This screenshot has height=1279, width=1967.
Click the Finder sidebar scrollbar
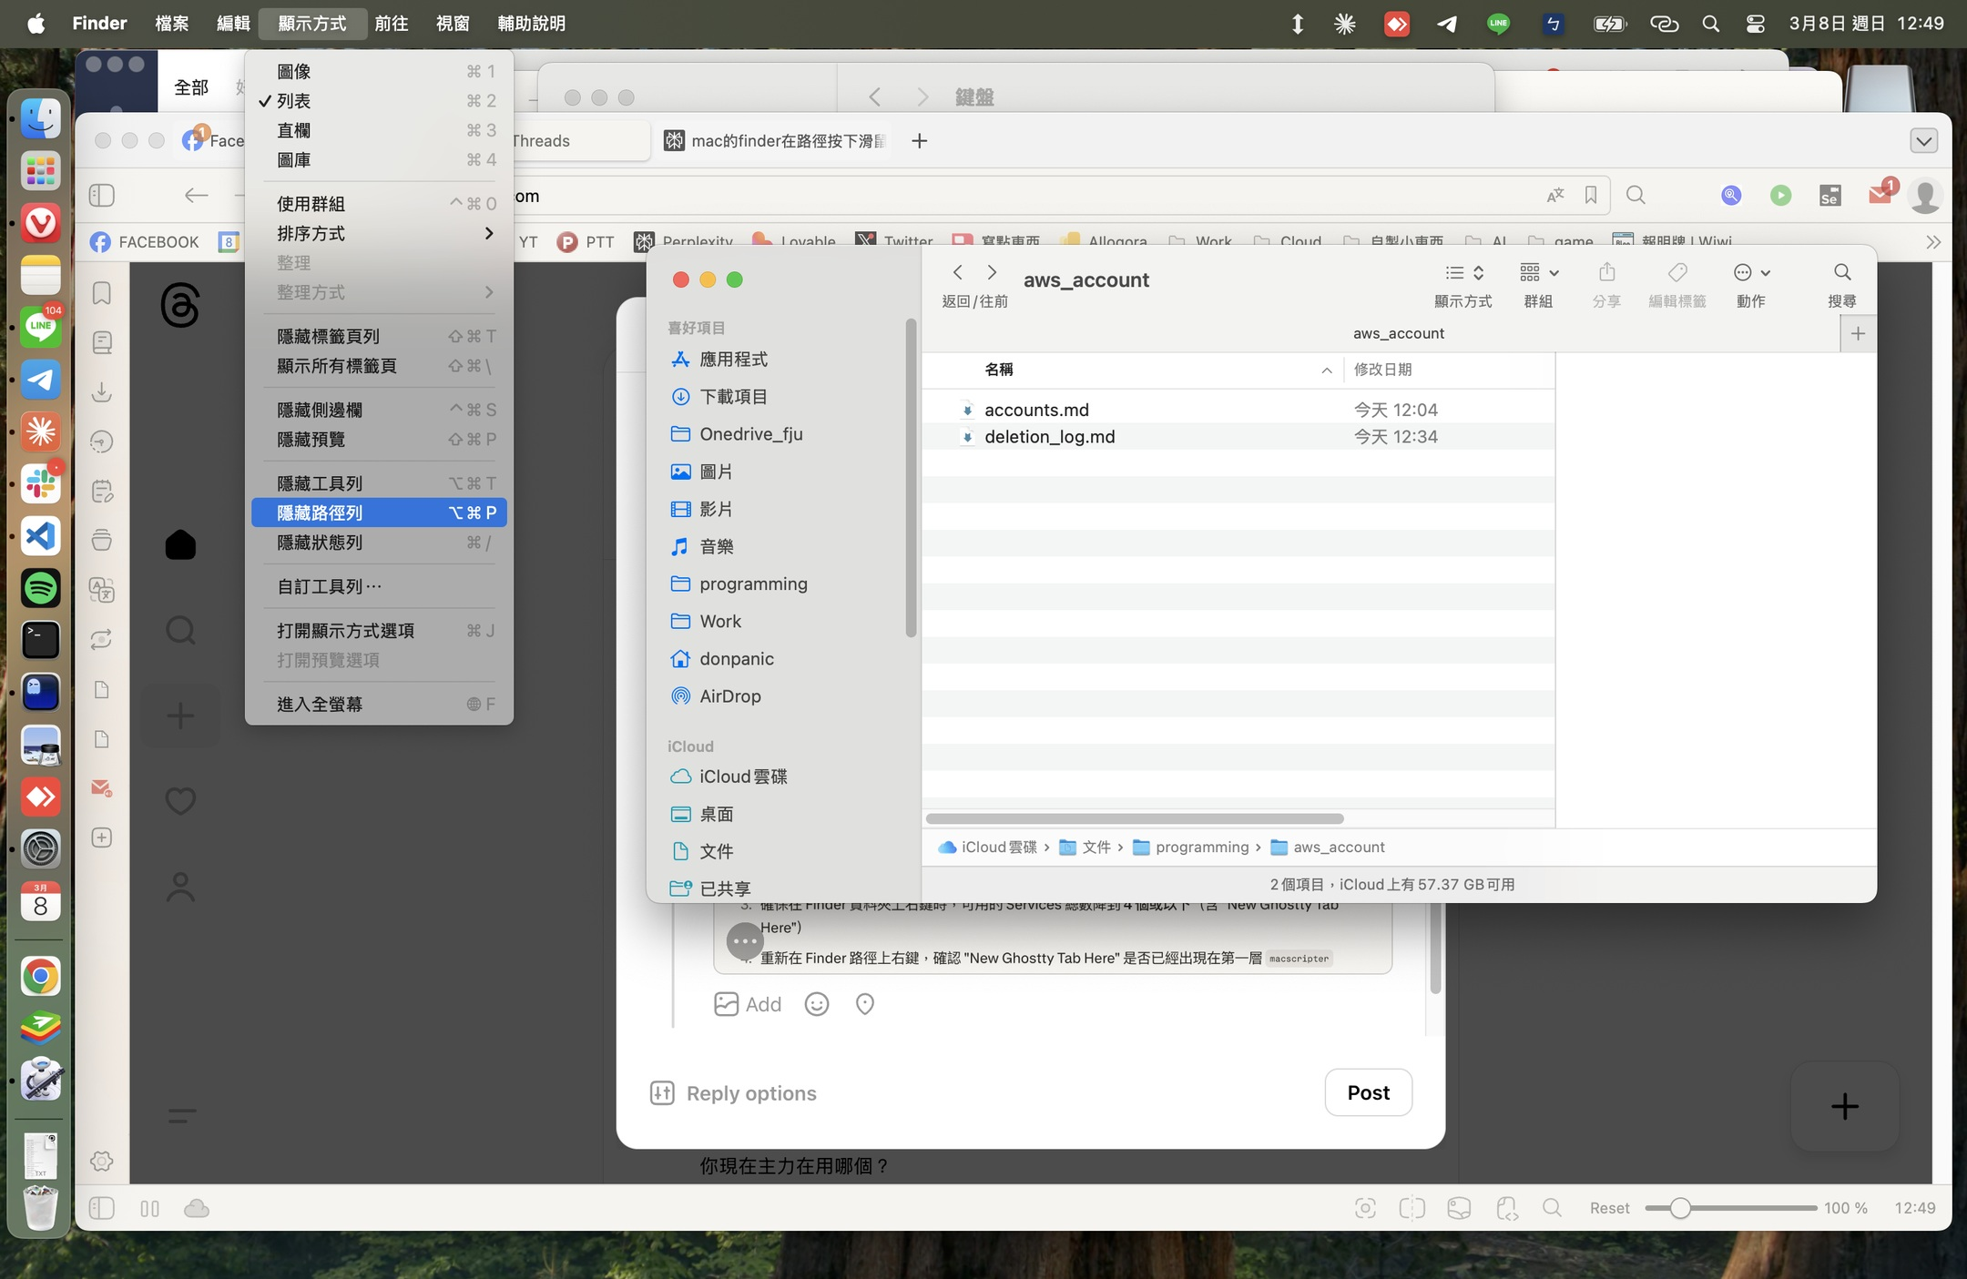pyautogui.click(x=911, y=478)
